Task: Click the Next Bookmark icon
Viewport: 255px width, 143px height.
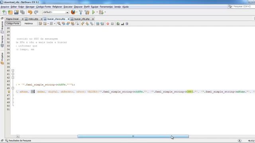Action: point(87,24)
